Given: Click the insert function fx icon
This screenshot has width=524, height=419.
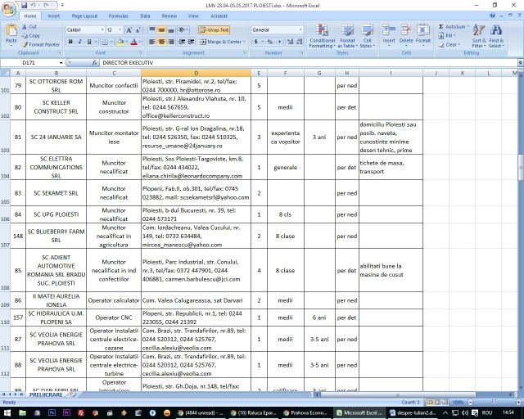Looking at the screenshot, I should 95,62.
